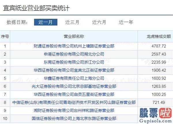Click row number 6 cell
The image size is (173, 124).
(5, 87)
